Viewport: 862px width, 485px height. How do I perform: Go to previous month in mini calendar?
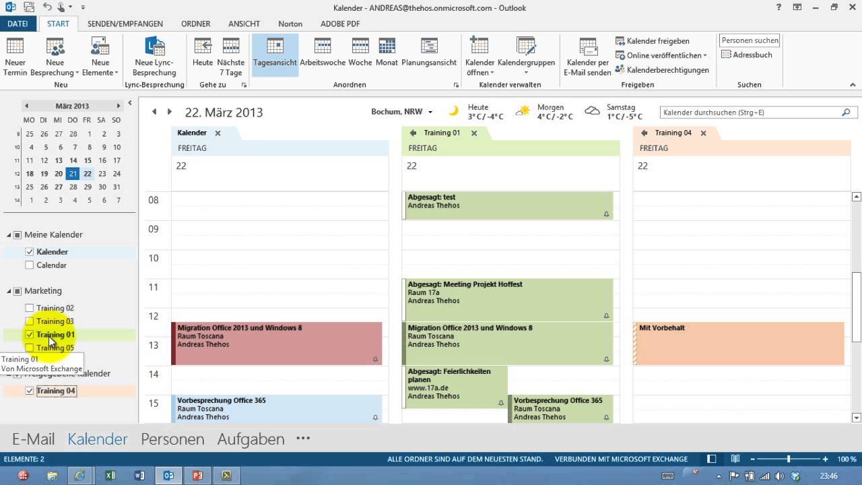point(26,106)
